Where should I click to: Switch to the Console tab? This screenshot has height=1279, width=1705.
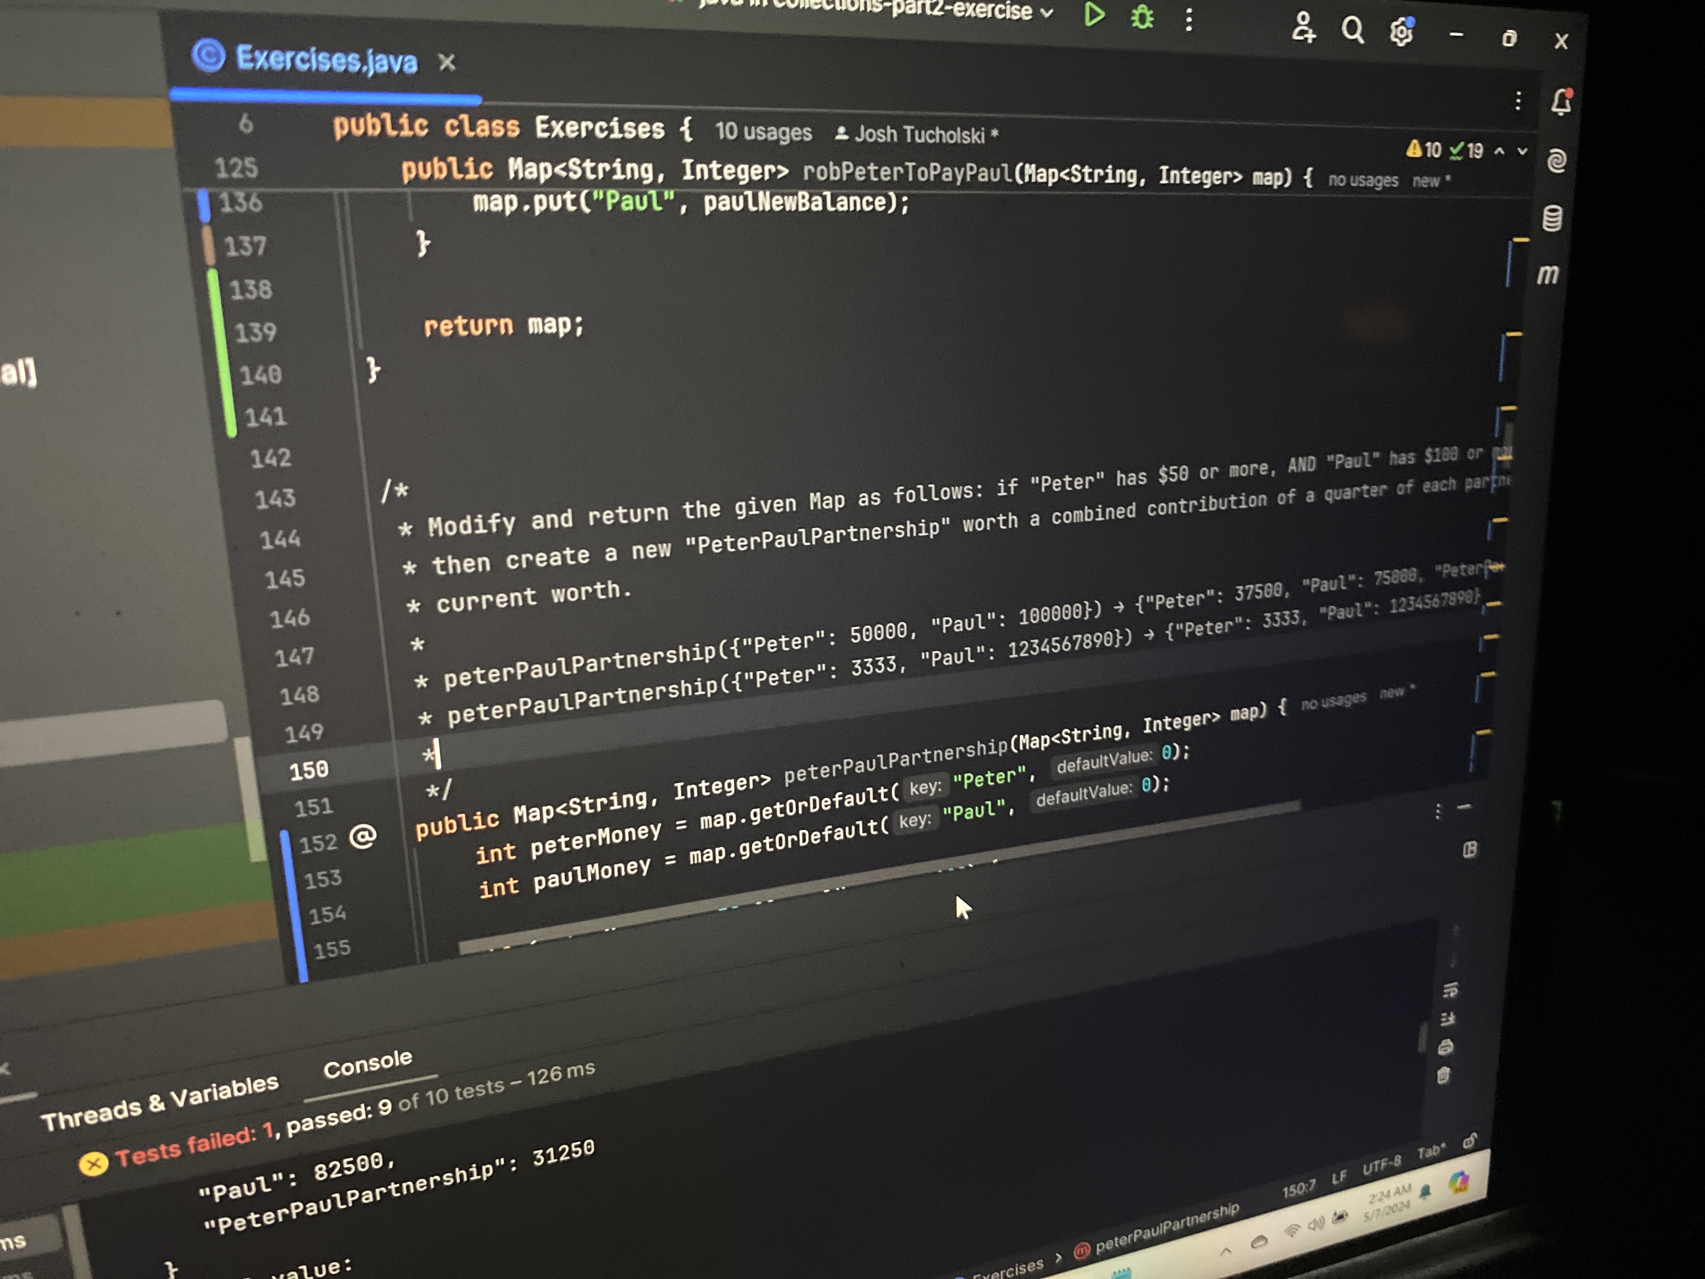click(367, 1064)
